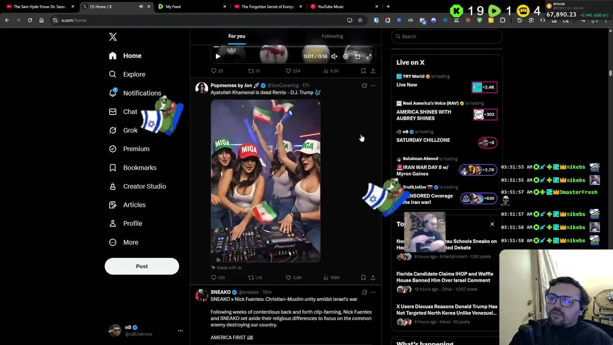Click the BTCUSD price widget
Image resolution: width=613 pixels, height=345 pixels.
[578, 11]
